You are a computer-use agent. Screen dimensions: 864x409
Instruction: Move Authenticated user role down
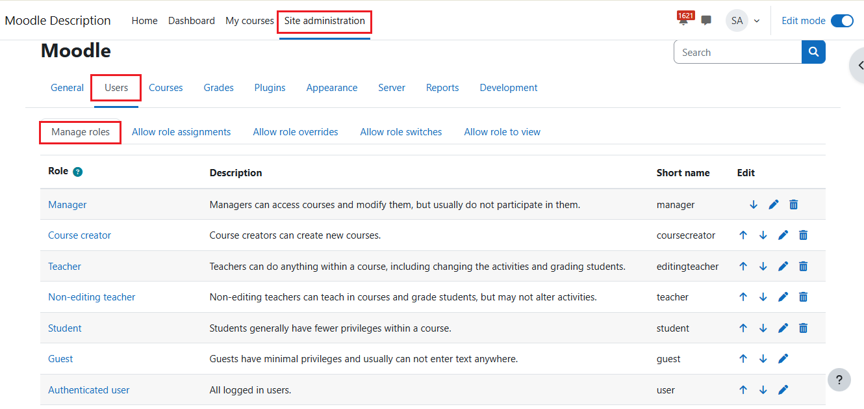763,390
